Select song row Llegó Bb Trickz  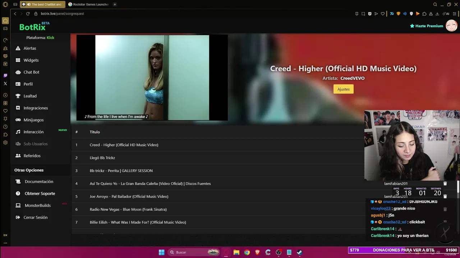coord(217,158)
